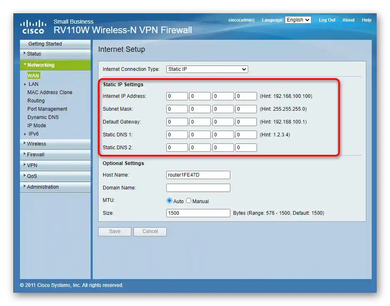Click the second Default Gateway octet field
Screen dimensions: 390x306
(x=200, y=122)
